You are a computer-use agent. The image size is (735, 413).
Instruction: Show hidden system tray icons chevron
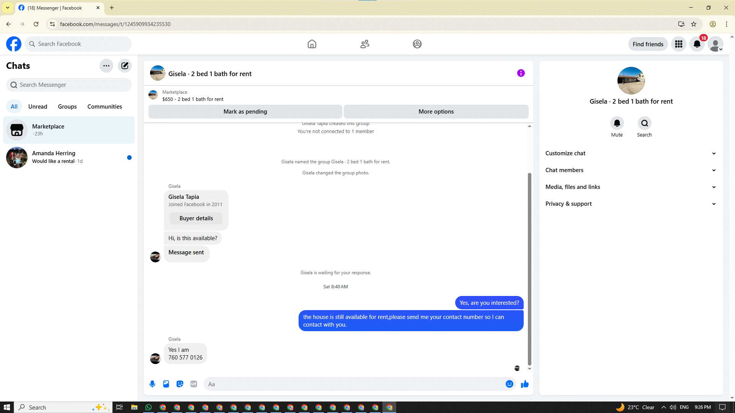[x=663, y=407]
